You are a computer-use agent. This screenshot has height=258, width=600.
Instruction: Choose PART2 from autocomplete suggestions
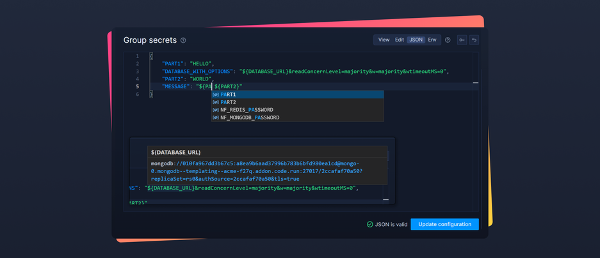[x=298, y=102]
